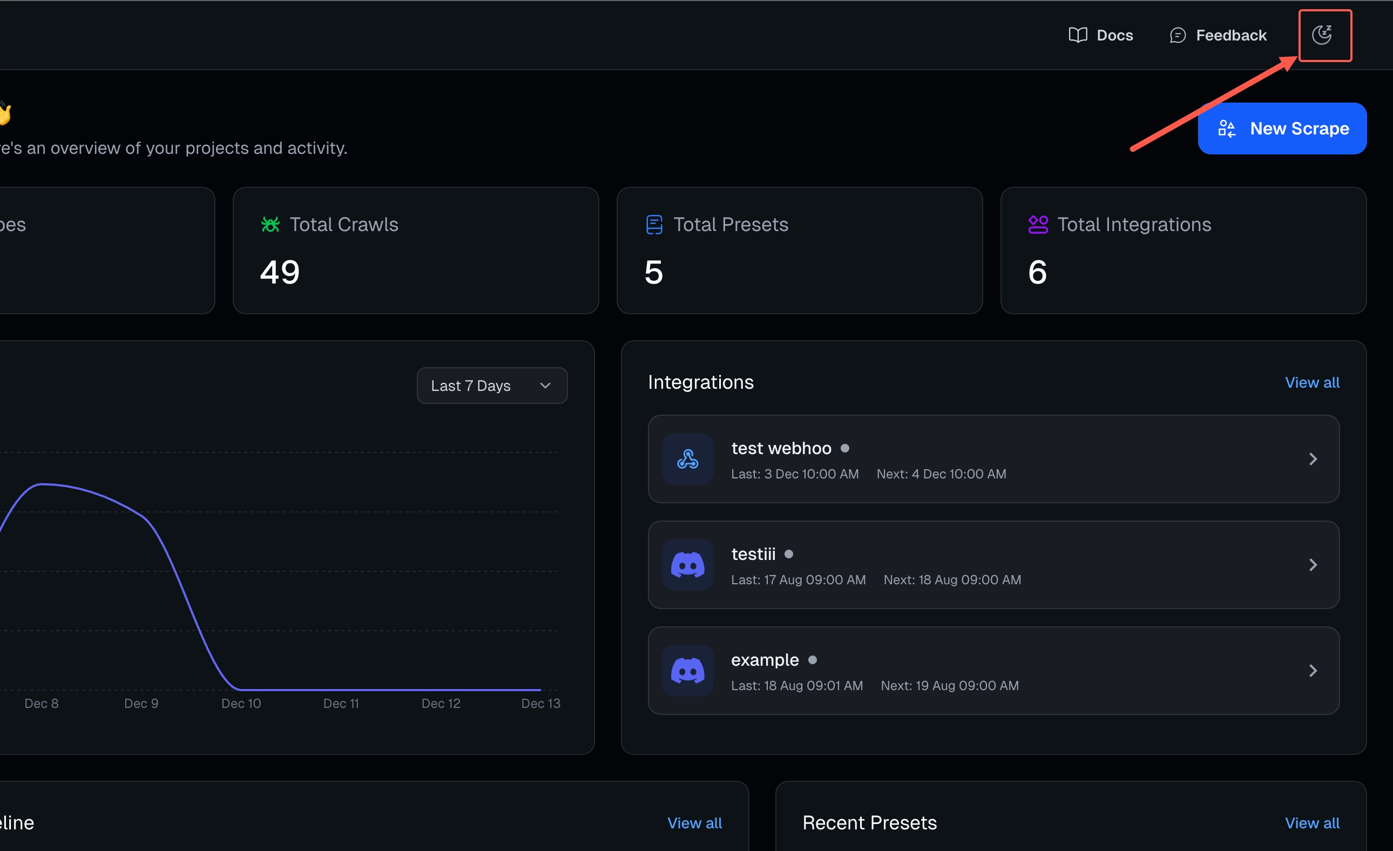
Task: Click the Total Integrations icon
Action: click(x=1038, y=225)
